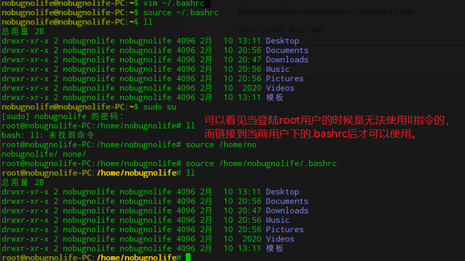
Task: Click the 'll' command typed at the nobugnolife user prompt
Action: pos(148,22)
